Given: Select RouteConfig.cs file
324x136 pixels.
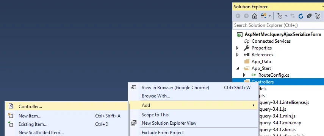Looking at the screenshot, I should coord(274,75).
